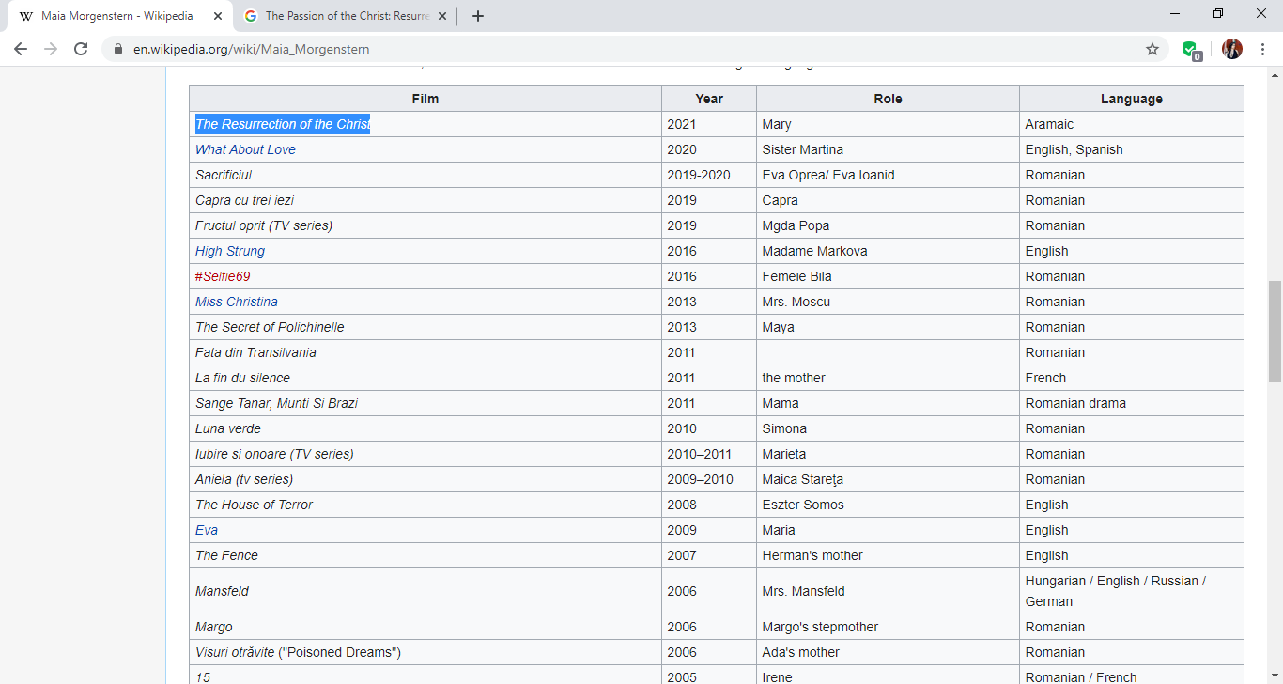Open a new tab with plus button
The image size is (1283, 684).
[x=478, y=16]
